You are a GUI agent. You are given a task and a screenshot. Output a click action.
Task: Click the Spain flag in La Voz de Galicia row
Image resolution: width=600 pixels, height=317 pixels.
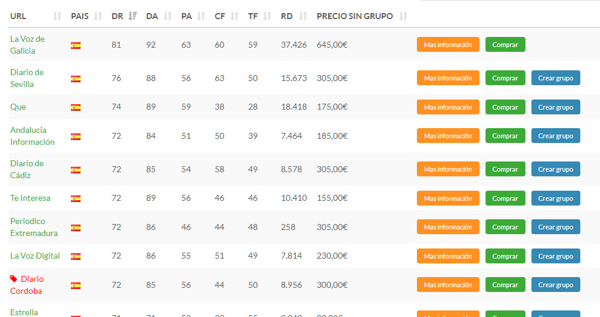pos(76,45)
